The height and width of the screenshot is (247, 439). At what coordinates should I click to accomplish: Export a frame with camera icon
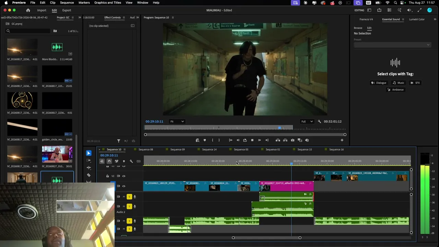tap(293, 140)
